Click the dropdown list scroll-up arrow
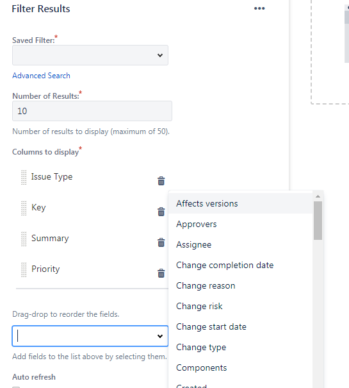Viewport: 349px width, 388px height. tap(318, 196)
